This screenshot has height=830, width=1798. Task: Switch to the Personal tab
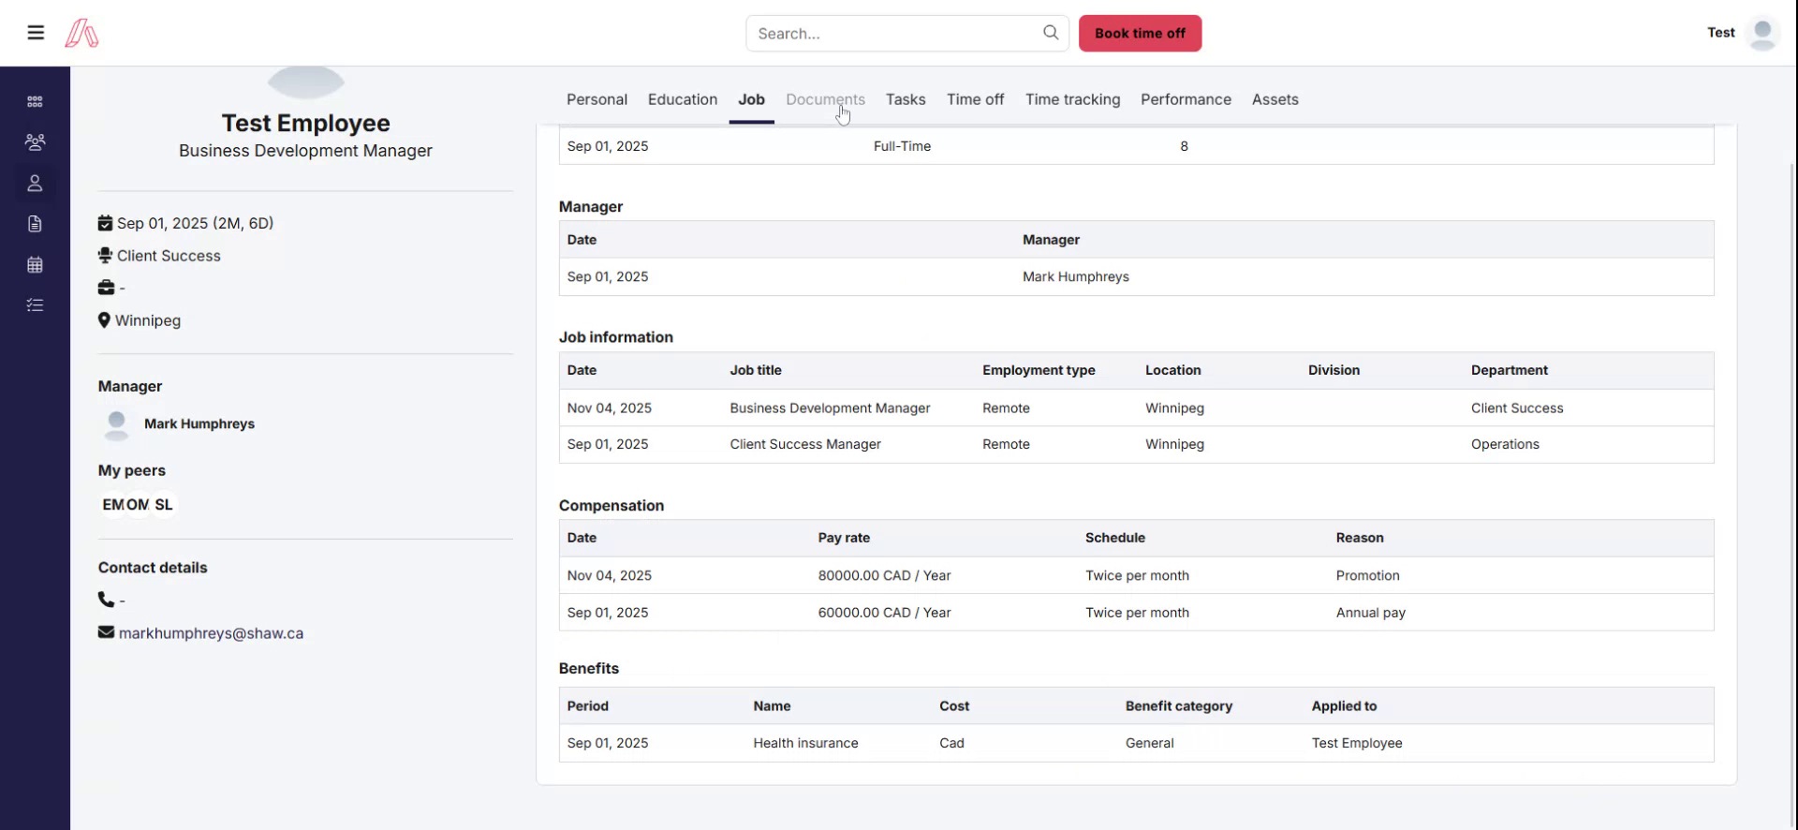[x=597, y=99]
